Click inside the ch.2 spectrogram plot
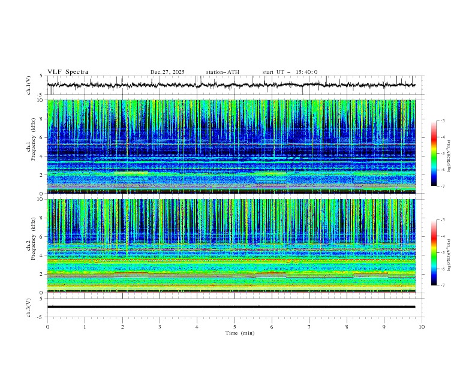 click(x=234, y=246)
